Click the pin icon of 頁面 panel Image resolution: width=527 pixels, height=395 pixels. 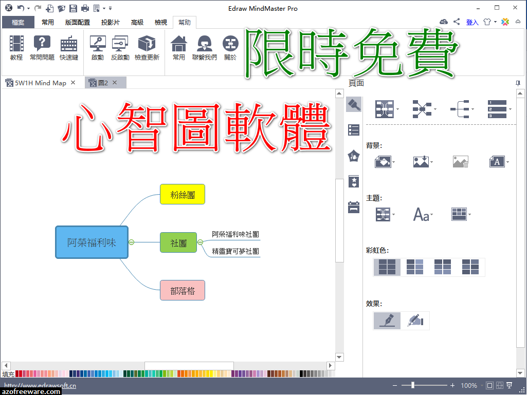(x=518, y=83)
